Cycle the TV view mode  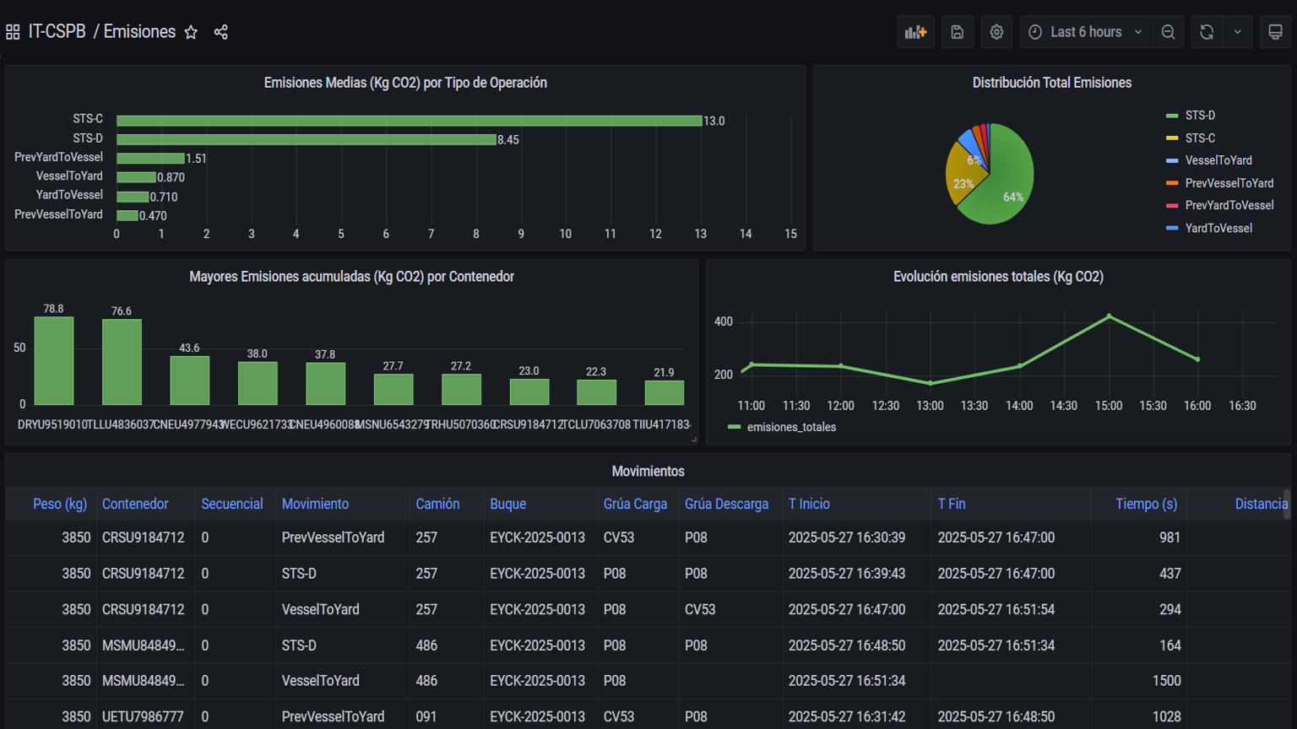point(1275,32)
